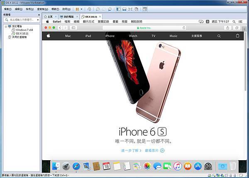This screenshot has height=178, width=249.
Task: Open System Preferences from the Dock
Action: pyautogui.click(x=208, y=166)
